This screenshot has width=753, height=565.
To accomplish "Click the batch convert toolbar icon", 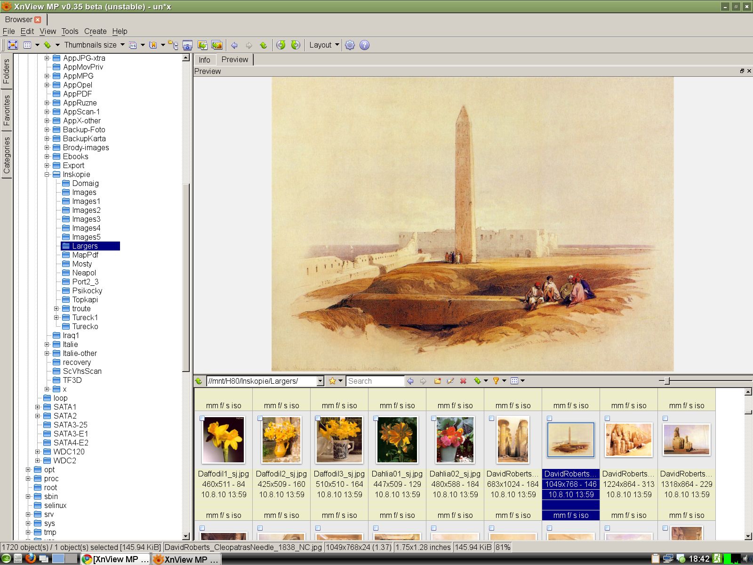I will click(x=202, y=45).
